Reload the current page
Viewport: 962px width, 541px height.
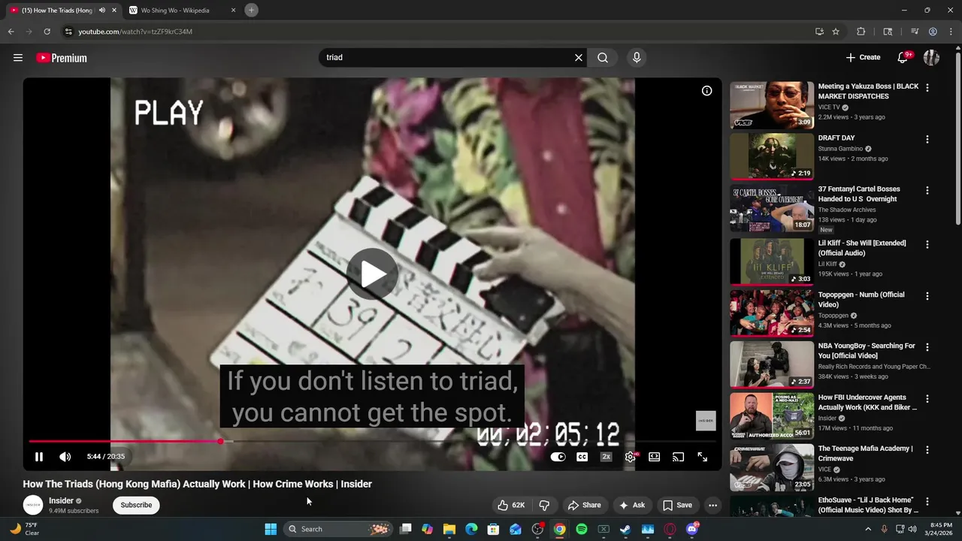[x=47, y=32]
